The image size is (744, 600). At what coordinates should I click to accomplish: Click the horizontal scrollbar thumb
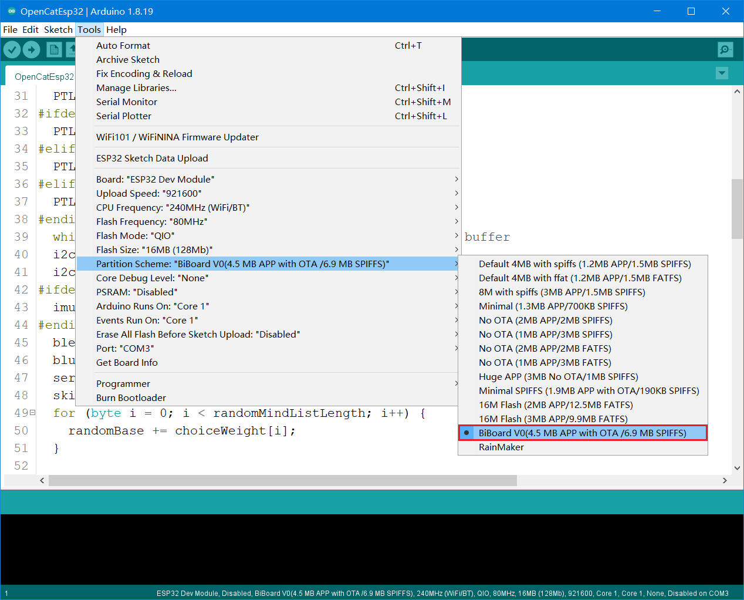pyautogui.click(x=283, y=480)
